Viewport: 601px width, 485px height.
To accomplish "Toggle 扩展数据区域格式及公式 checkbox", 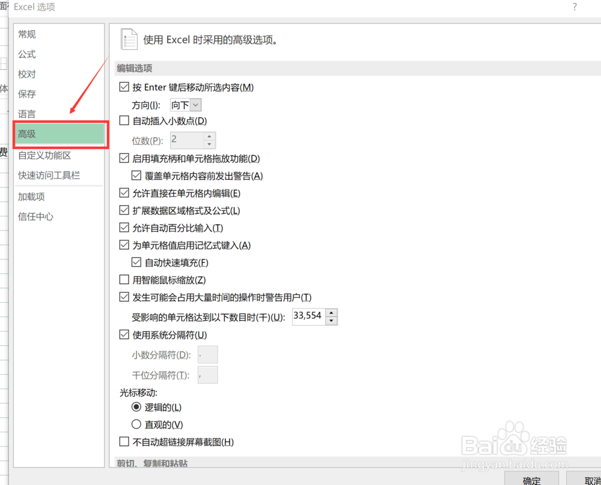I will (x=124, y=210).
